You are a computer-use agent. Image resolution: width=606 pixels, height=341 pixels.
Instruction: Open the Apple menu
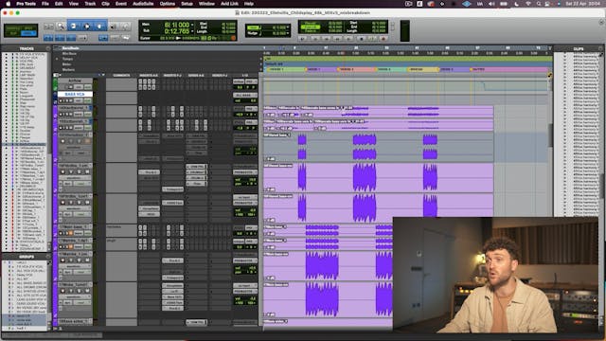coord(8,4)
